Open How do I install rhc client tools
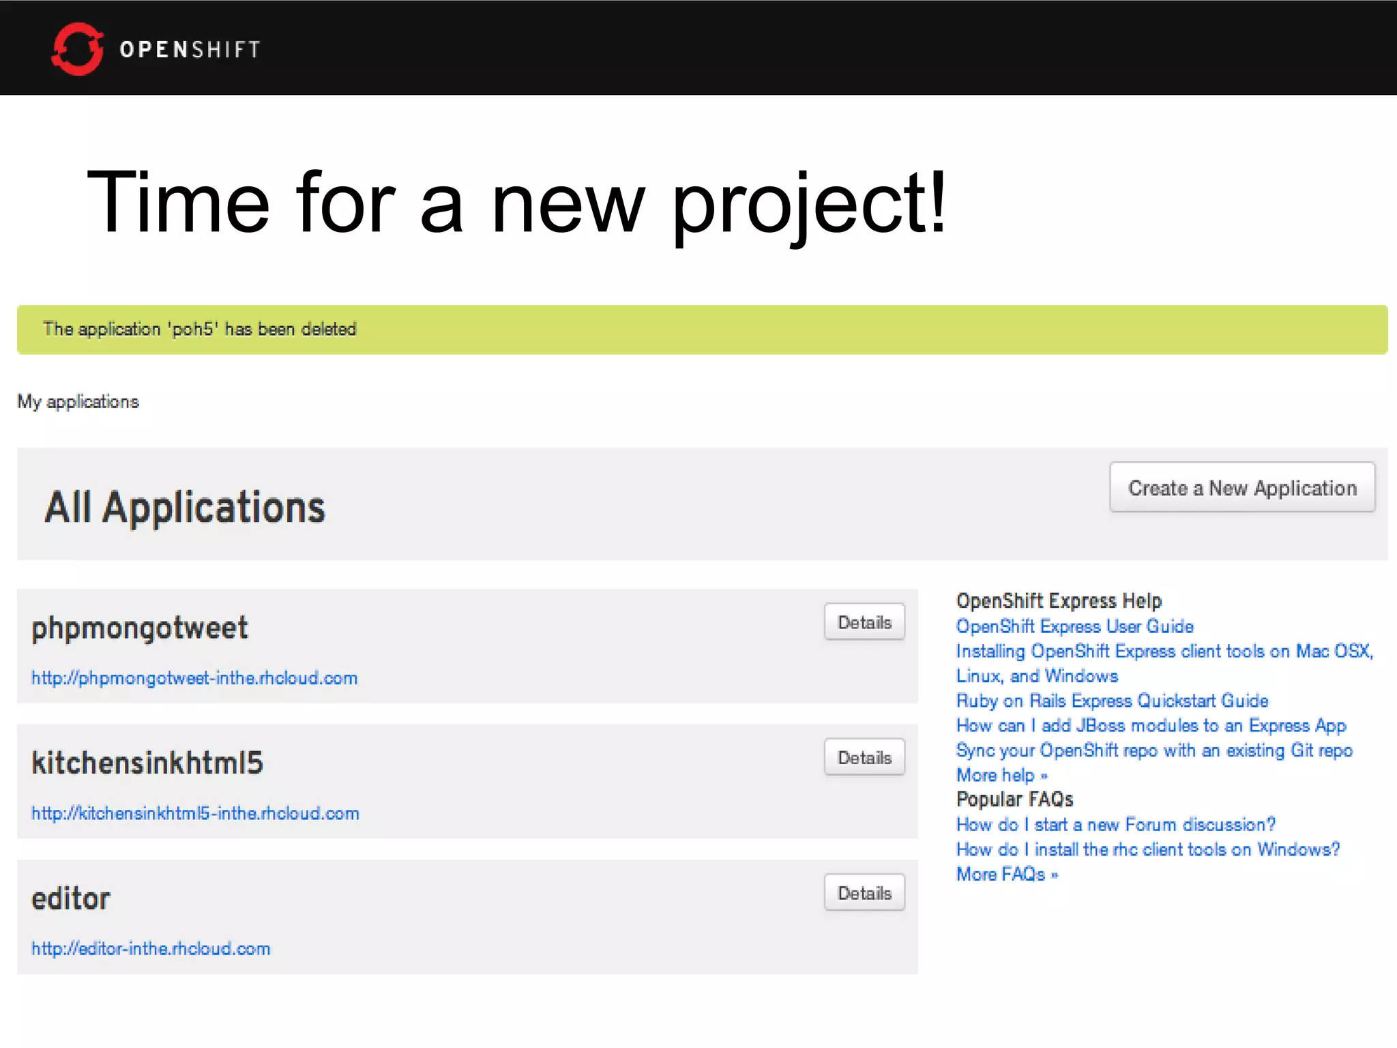This screenshot has width=1397, height=1048. pyautogui.click(x=1148, y=849)
